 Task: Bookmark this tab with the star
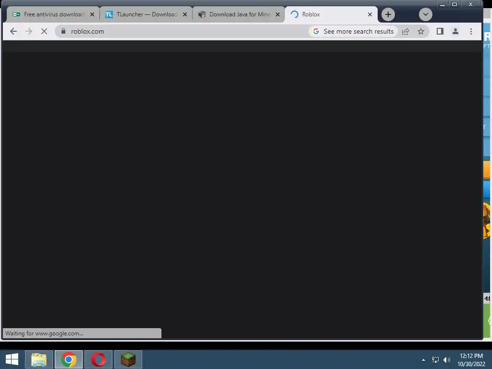(421, 31)
